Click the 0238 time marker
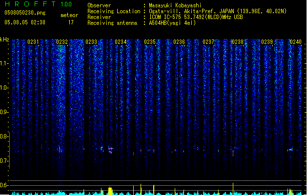307x195 pixels. (238, 42)
